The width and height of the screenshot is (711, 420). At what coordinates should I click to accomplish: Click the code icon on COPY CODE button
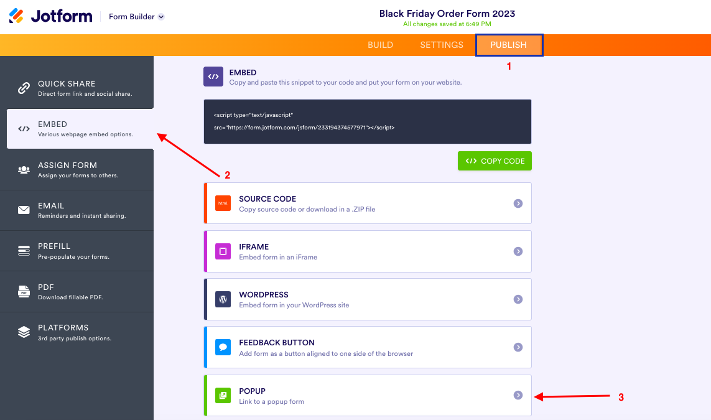pos(471,161)
